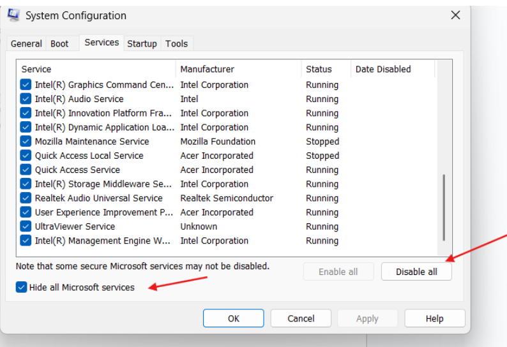Open the Boot tab
The width and height of the screenshot is (507, 347).
[x=59, y=44]
